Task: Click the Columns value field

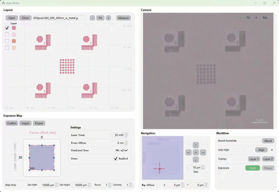Action: click(126, 185)
